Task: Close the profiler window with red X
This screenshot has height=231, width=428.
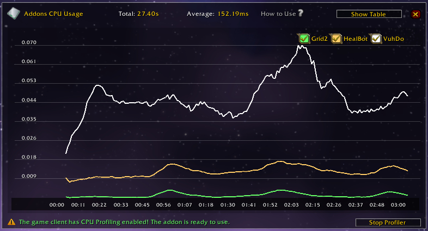Action: (x=416, y=14)
